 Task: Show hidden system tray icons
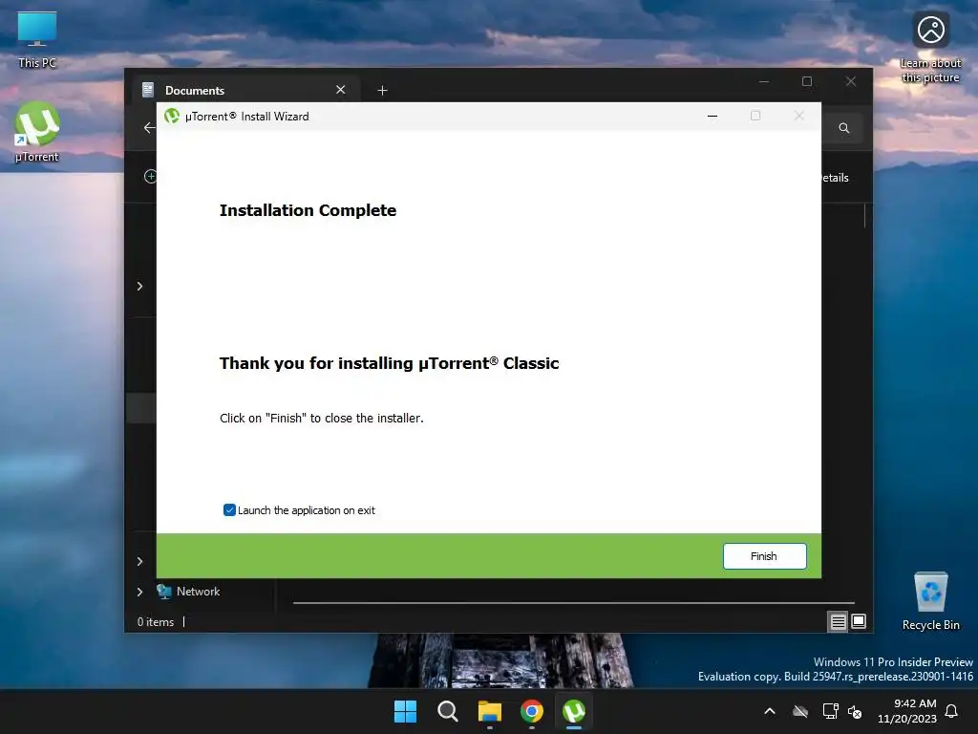click(770, 711)
